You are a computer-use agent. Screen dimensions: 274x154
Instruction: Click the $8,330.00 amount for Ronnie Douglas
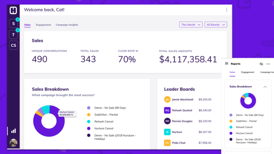pos(205,121)
